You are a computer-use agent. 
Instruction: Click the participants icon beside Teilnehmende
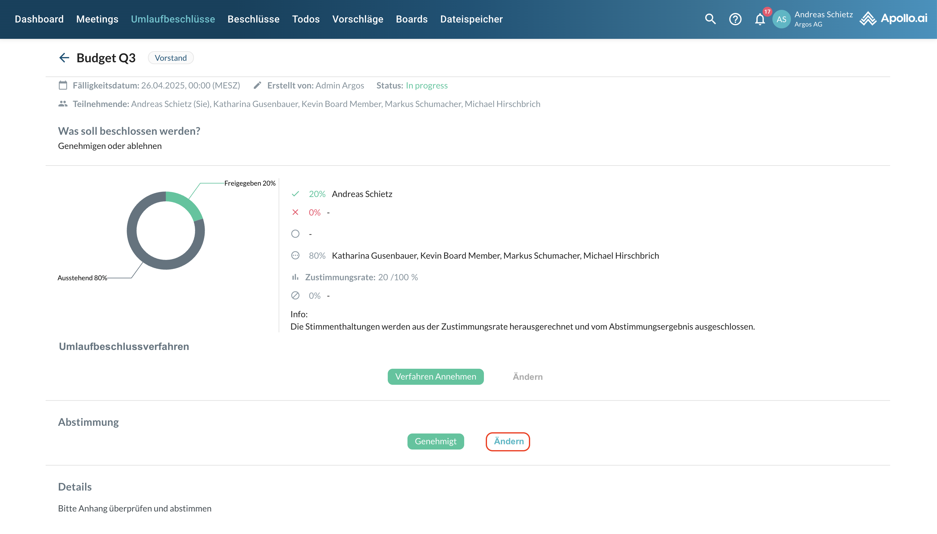click(63, 104)
